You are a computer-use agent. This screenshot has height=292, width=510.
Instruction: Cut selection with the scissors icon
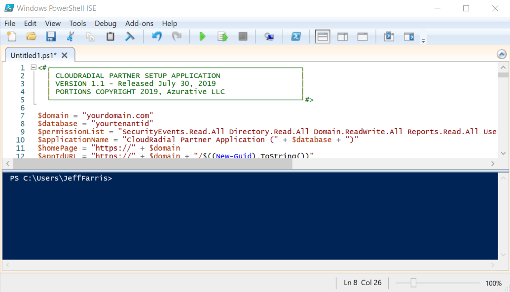coord(71,36)
